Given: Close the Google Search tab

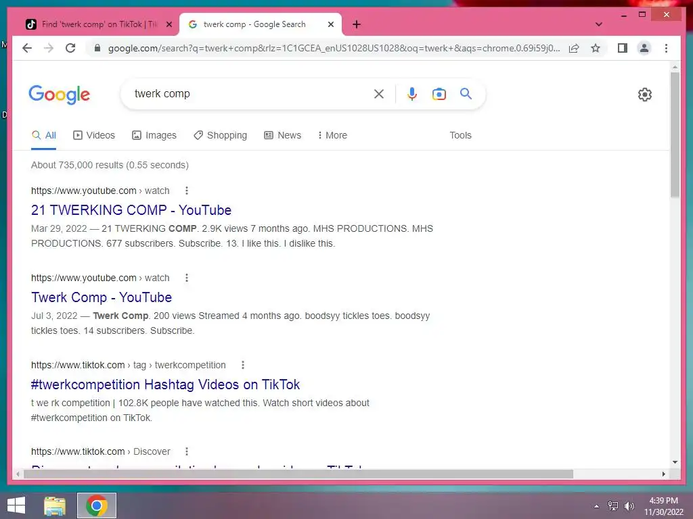Looking at the screenshot, I should 330,25.
